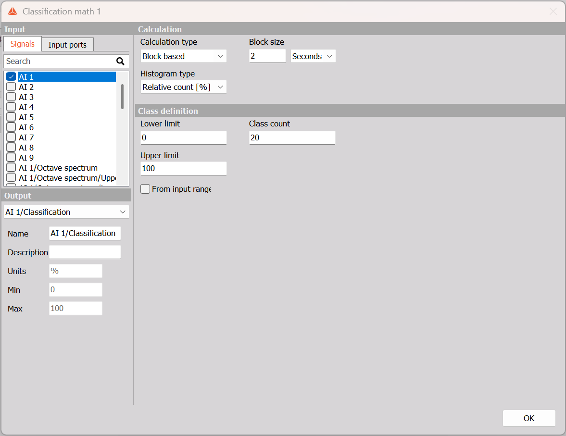Check the AI 2 signal checkbox
566x436 pixels.
pyautogui.click(x=11, y=87)
